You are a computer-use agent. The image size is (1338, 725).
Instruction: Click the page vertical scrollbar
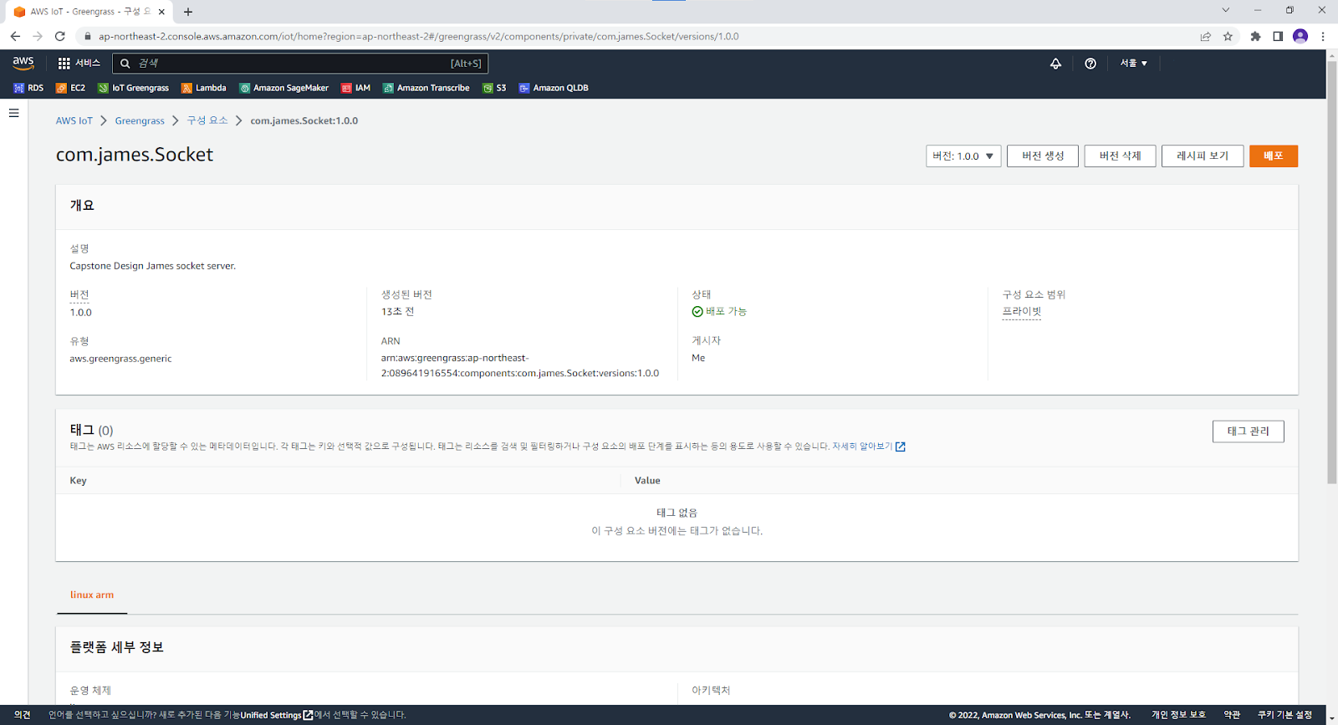[x=1332, y=272]
